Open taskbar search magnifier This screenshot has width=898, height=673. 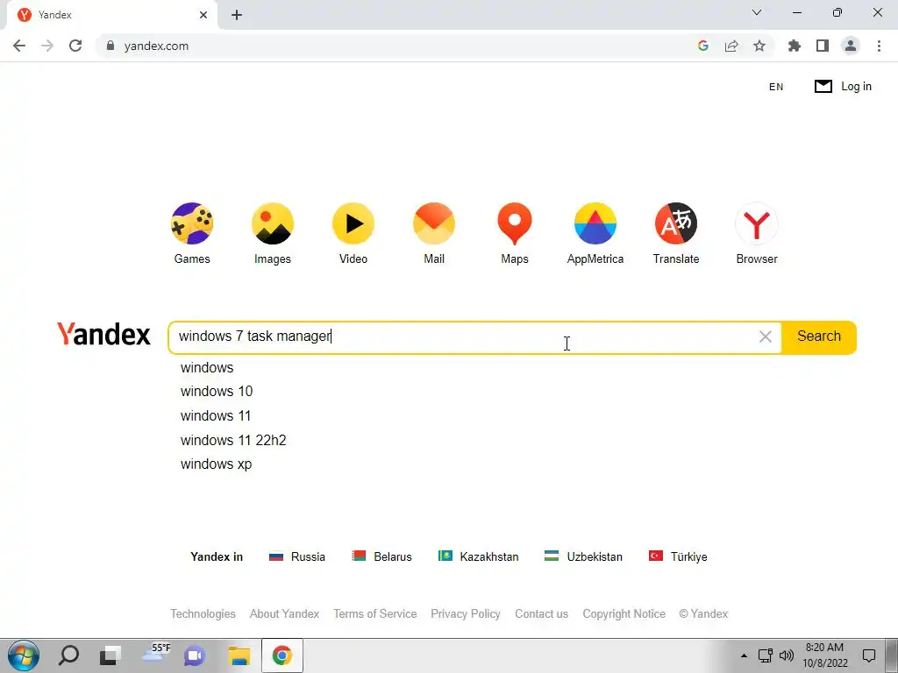pyautogui.click(x=68, y=655)
